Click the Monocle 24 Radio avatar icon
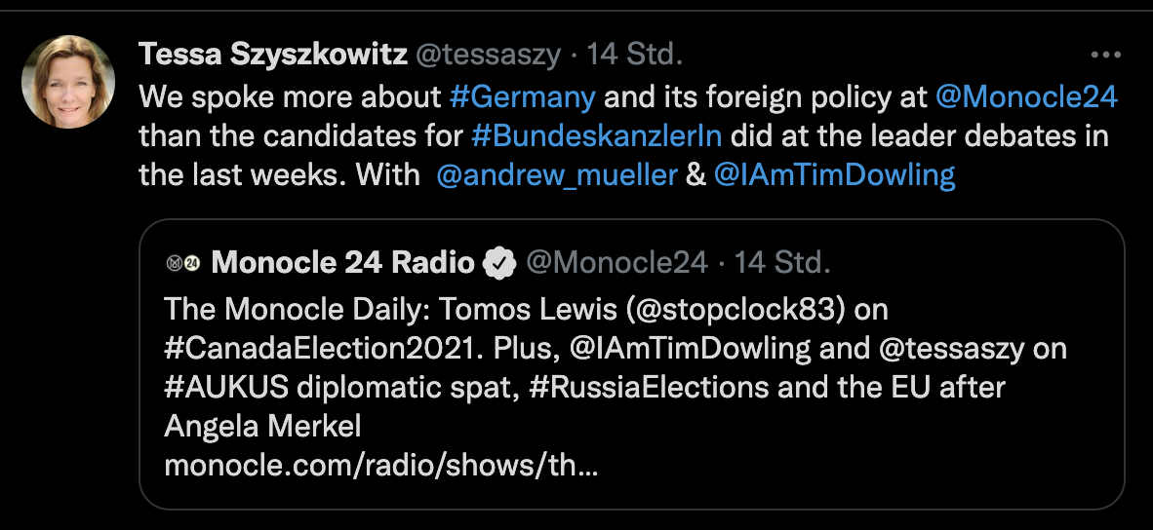Screen dimensions: 1153x530 point(182,262)
